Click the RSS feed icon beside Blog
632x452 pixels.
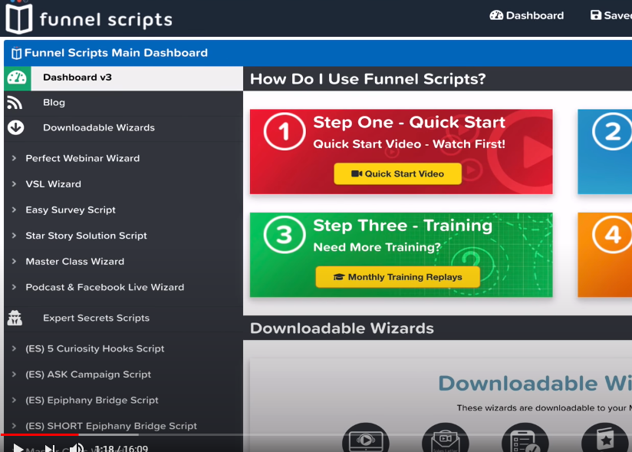coord(15,102)
